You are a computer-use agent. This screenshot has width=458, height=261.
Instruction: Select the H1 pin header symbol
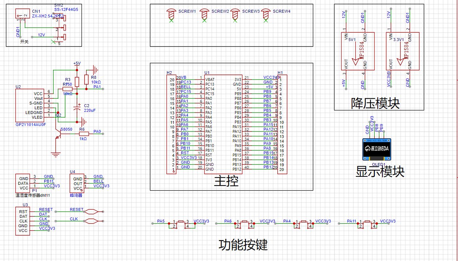[x=282, y=125]
